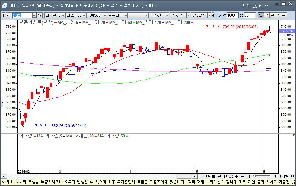296x186 pixels.
Task: Select the daily (일) period toggle
Action: pos(261,15)
